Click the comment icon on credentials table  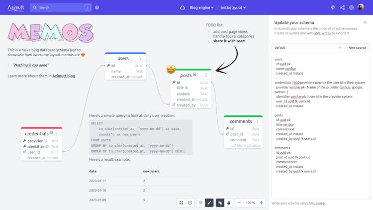click(51, 133)
